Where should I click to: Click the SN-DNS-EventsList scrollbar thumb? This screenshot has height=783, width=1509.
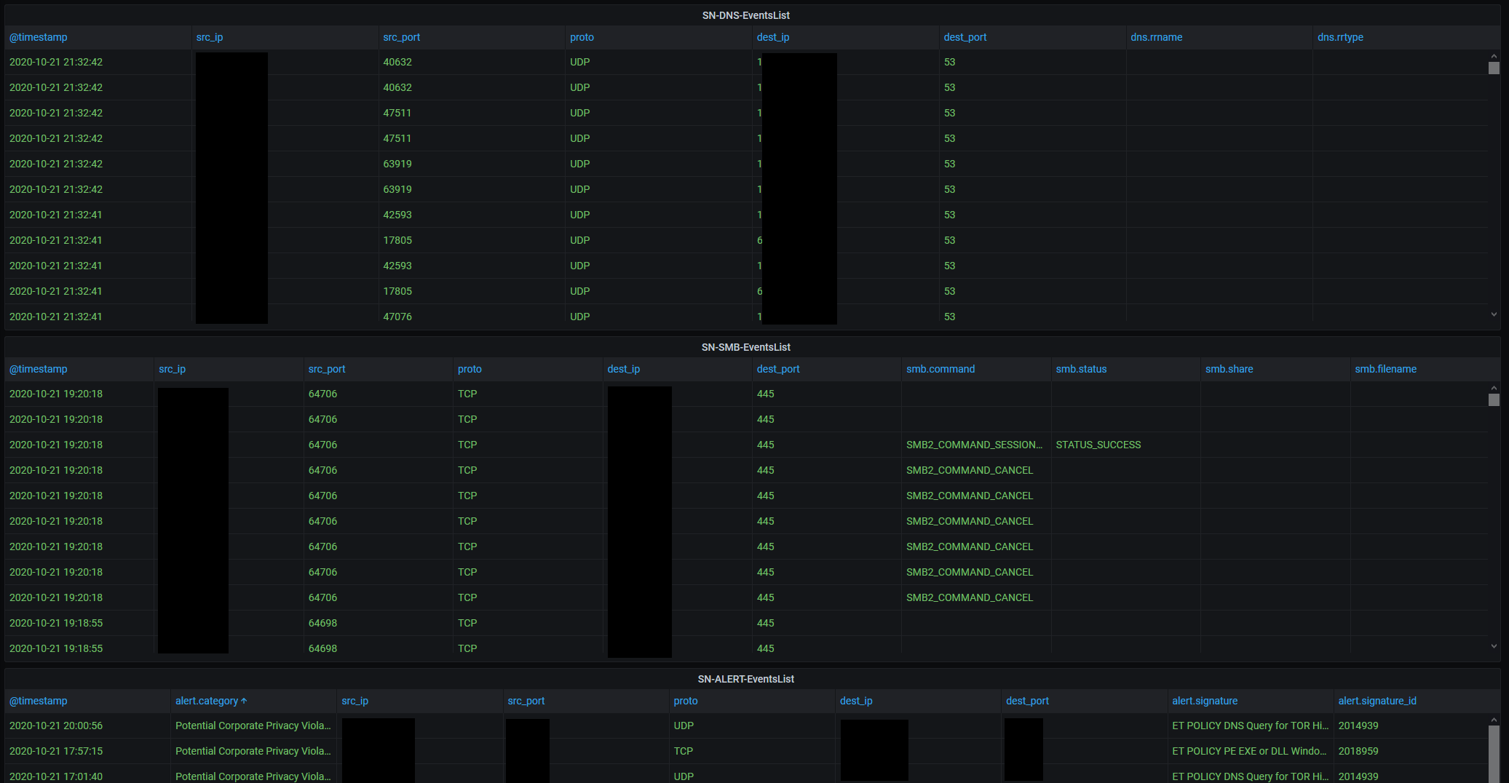pyautogui.click(x=1494, y=68)
